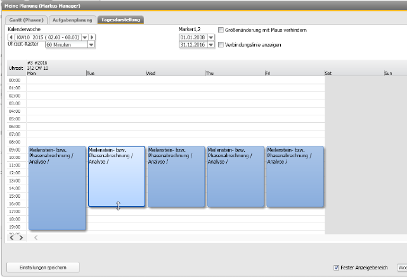Viewport: 407px width, 277px height.
Task: Click the 'Einstellungen speichern' button
Action: coord(44,267)
